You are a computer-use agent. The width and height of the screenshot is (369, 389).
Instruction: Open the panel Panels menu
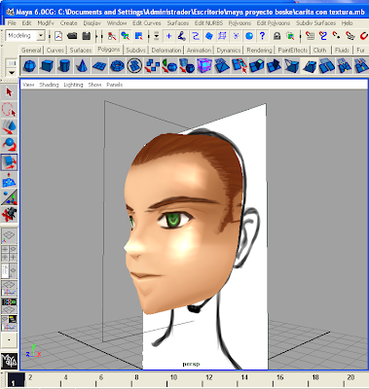[115, 85]
